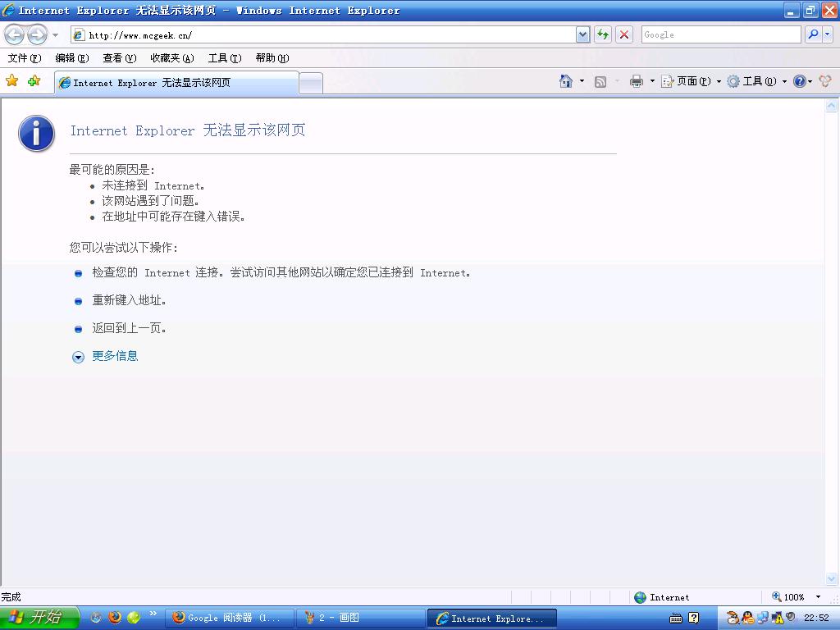
Task: Open the 收藏夹(A) menu
Action: 172,58
